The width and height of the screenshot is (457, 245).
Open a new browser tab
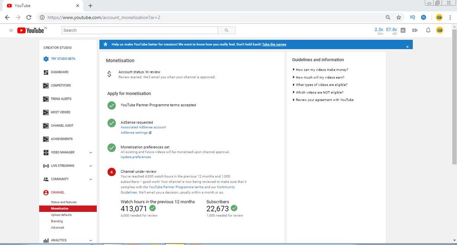click(x=90, y=6)
